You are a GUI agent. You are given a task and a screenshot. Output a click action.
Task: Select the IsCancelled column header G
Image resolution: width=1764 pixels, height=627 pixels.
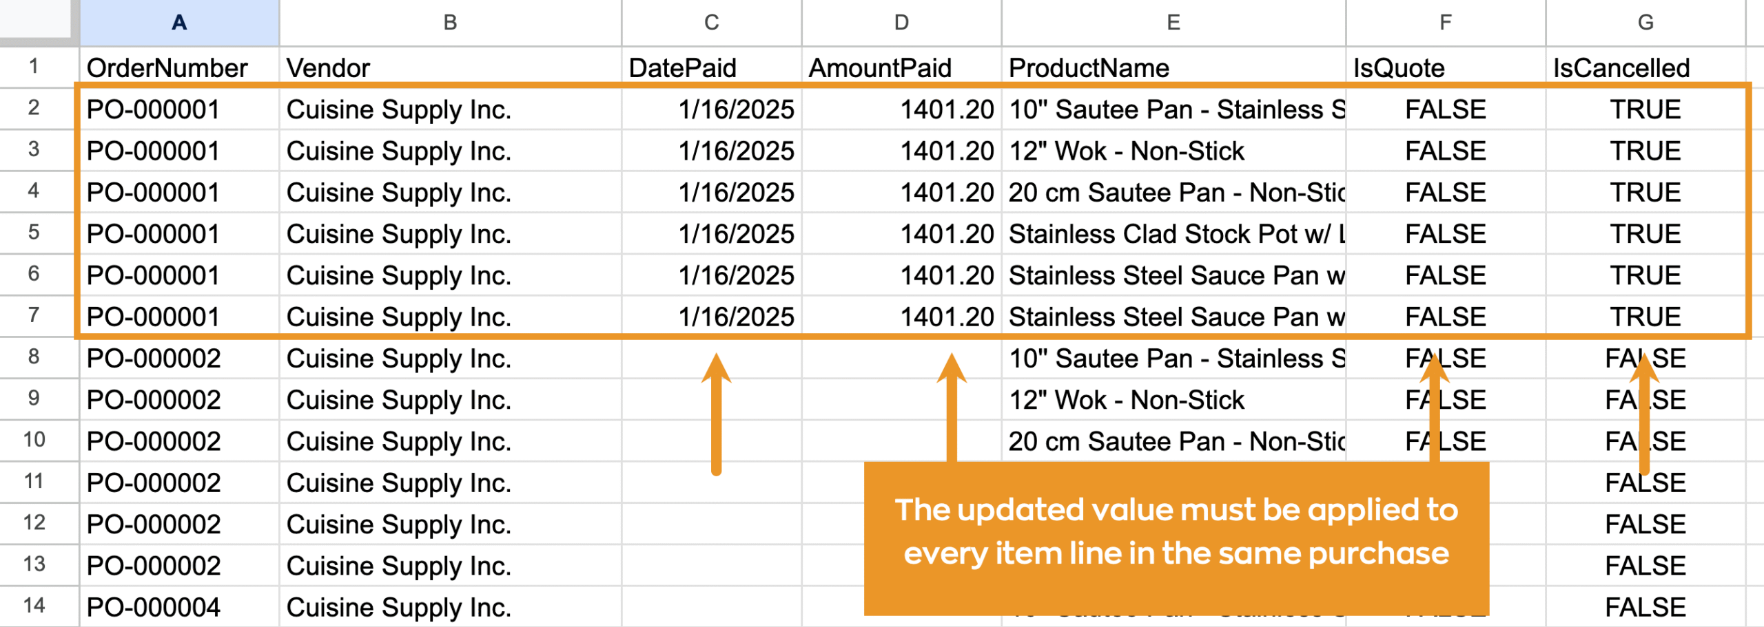coord(1644,22)
